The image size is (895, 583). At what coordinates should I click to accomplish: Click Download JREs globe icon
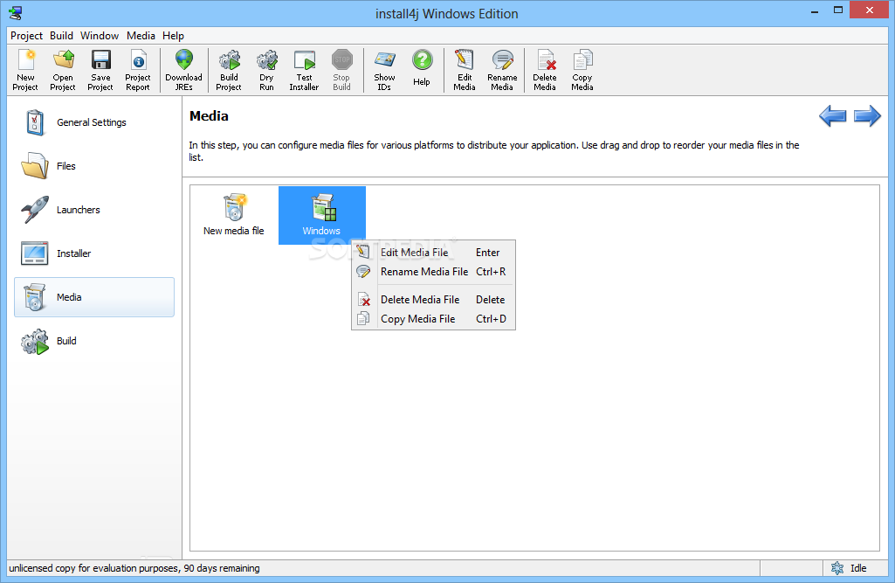point(183,60)
